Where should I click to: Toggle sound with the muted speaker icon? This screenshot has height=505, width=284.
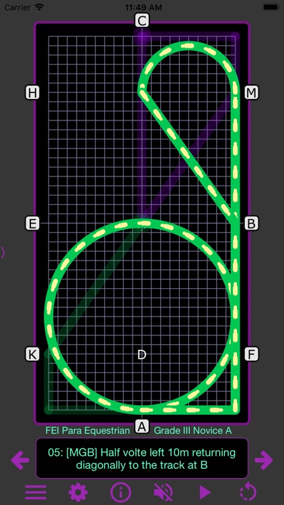[x=164, y=492]
